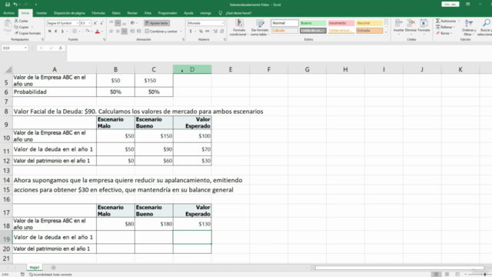
Task: Apply thousands separator style
Action: 208,31
